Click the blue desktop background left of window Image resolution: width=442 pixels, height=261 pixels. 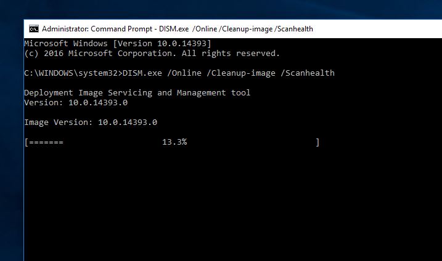10,154
